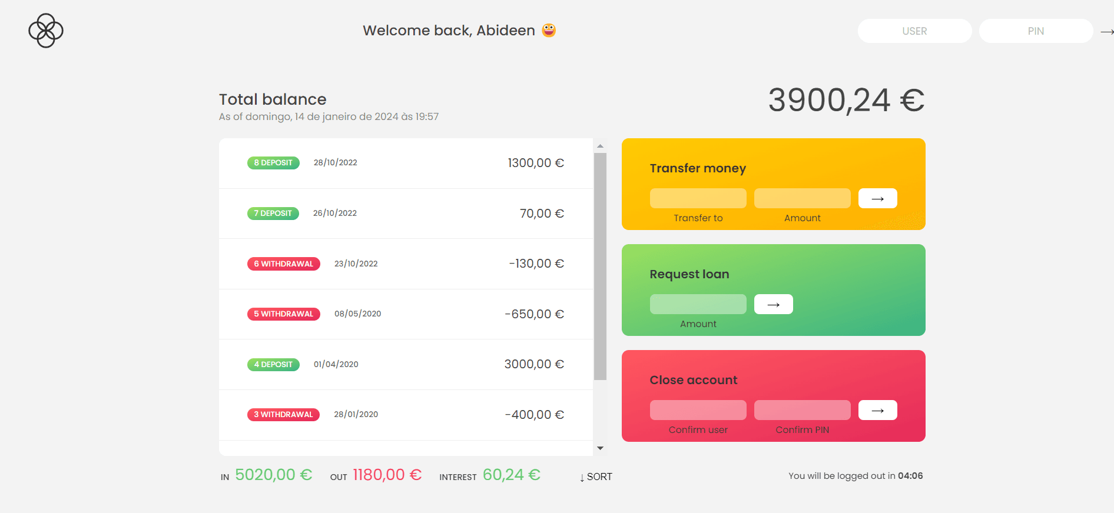Click the SORT button
Image resolution: width=1114 pixels, height=513 pixels.
point(596,477)
